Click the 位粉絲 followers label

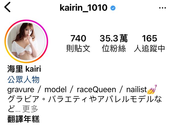point(114,49)
